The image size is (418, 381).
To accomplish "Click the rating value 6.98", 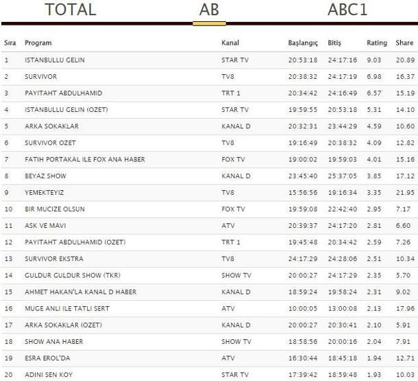I will pos(373,77).
